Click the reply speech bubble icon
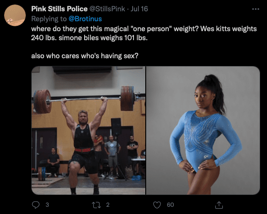 tap(36, 205)
